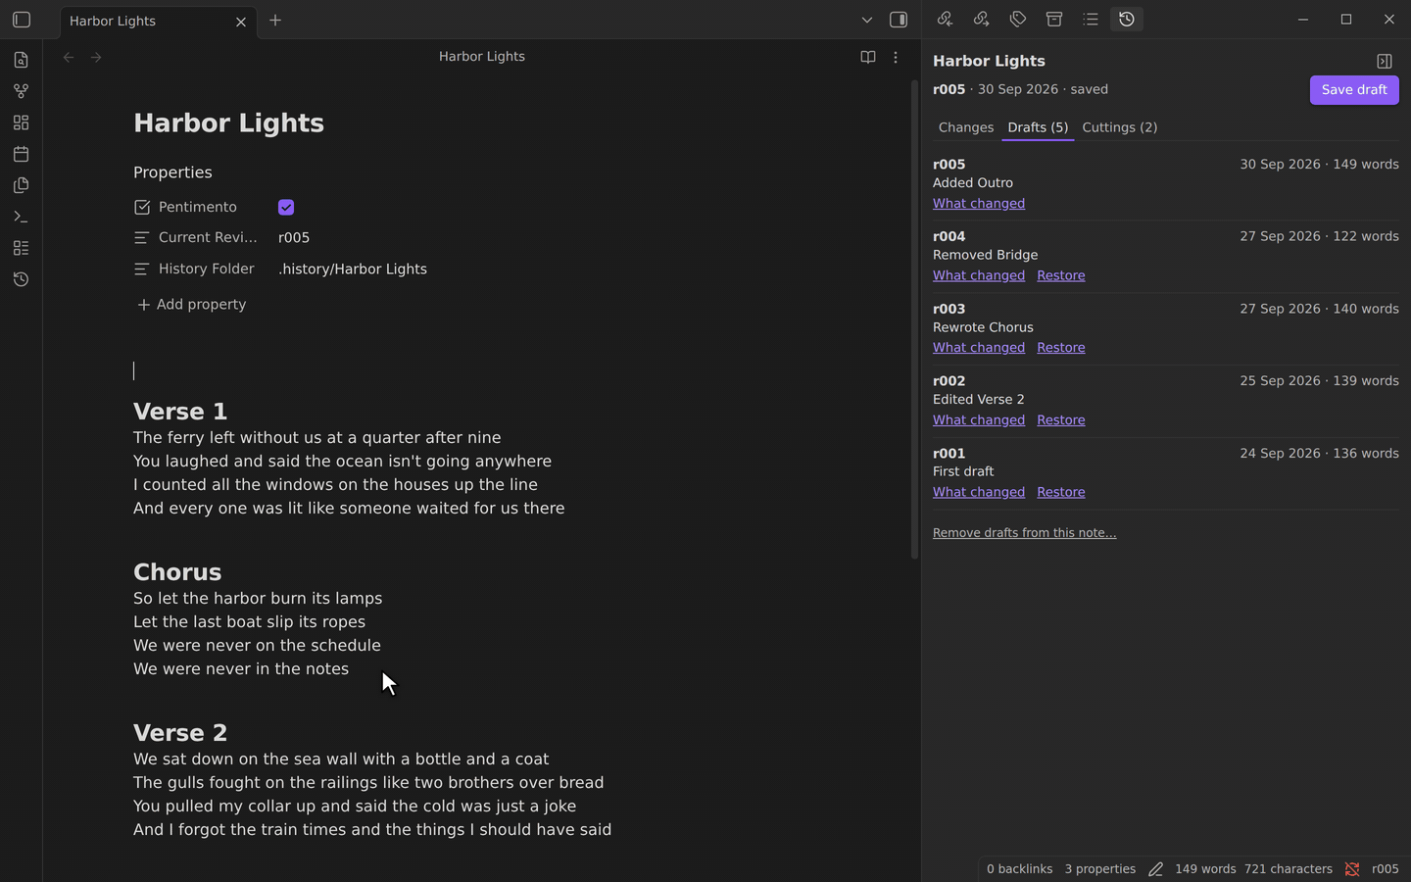Open the outline list panel icon
Screen dimensions: 1411x882
click(x=1091, y=19)
